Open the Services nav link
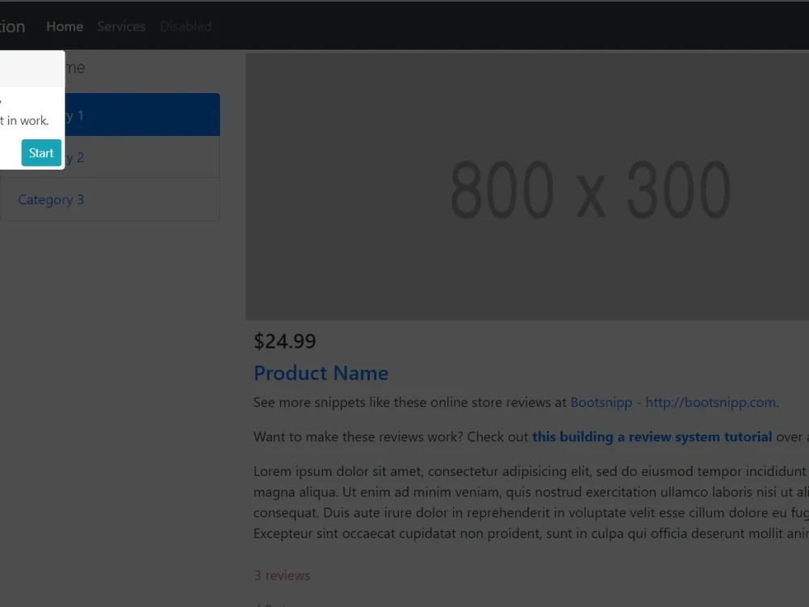Viewport: 809px width, 607px height. tap(121, 27)
